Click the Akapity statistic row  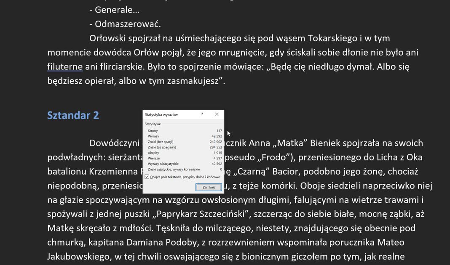185,153
